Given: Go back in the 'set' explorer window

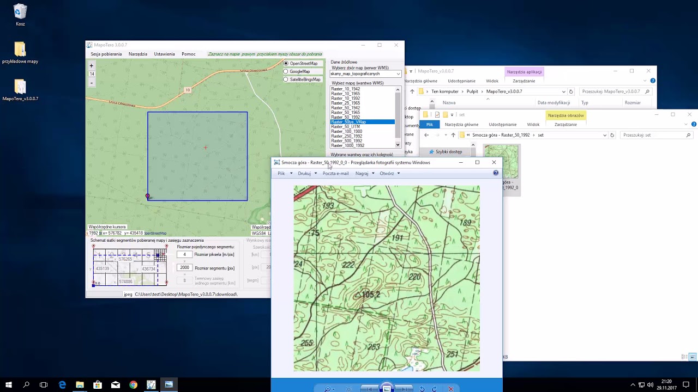Looking at the screenshot, I should [426, 135].
